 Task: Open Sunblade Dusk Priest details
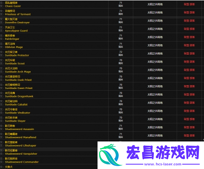click(x=18, y=80)
